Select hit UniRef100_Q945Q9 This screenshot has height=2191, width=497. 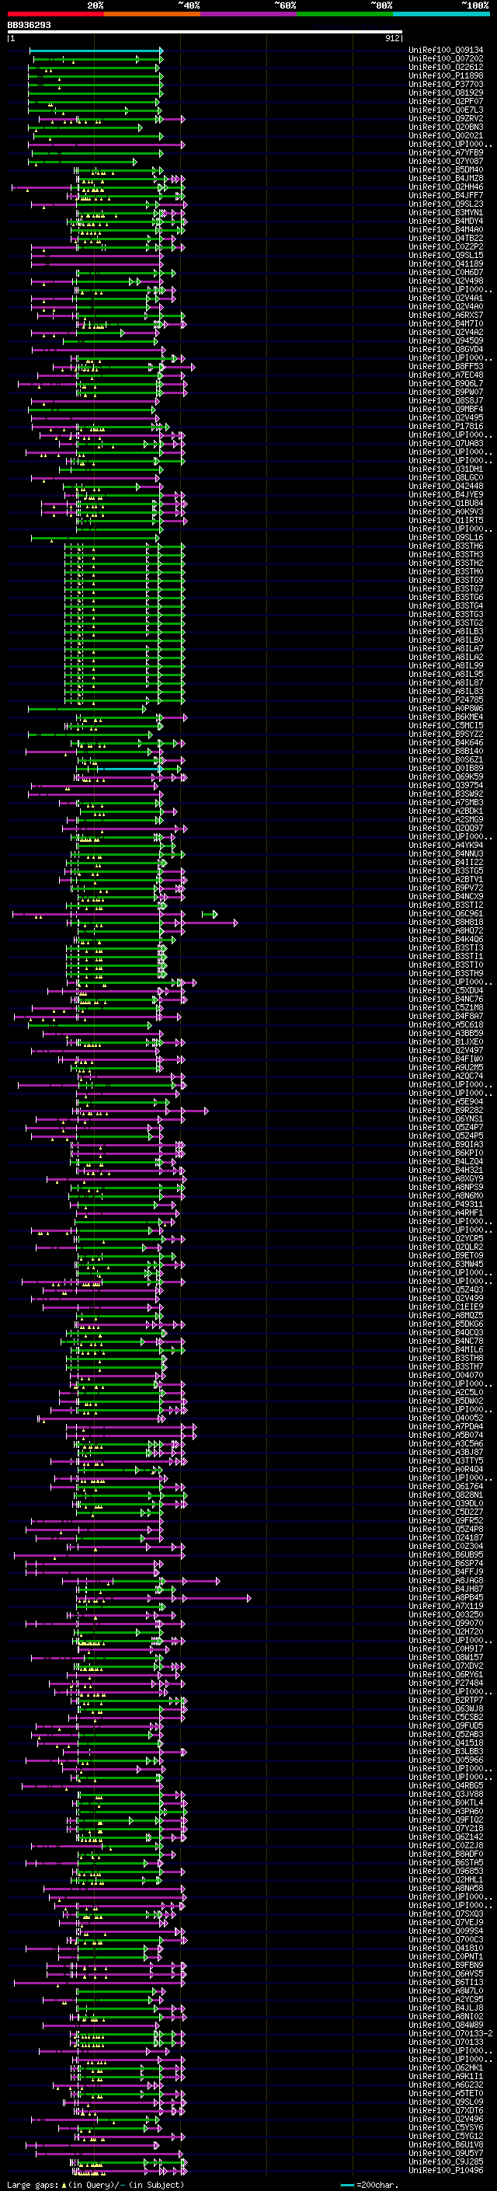[x=446, y=341]
